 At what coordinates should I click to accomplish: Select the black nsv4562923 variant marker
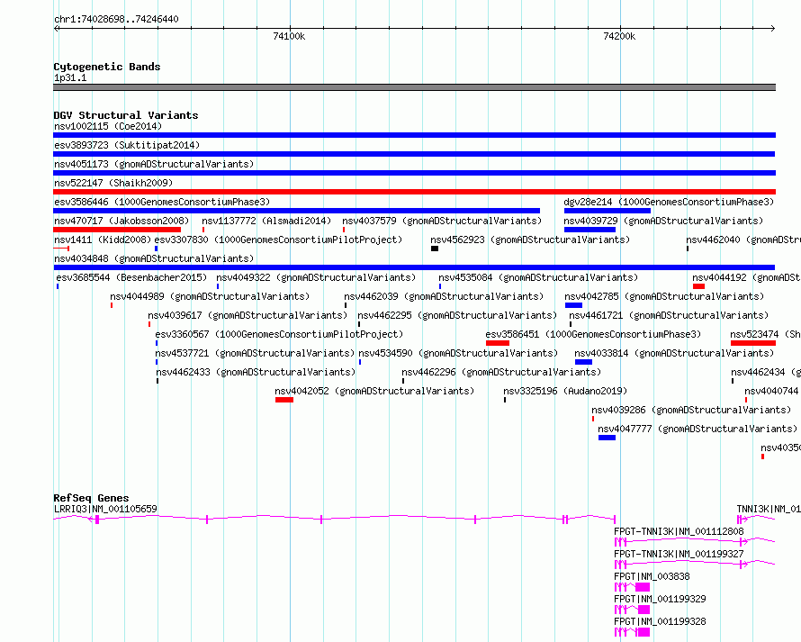[x=435, y=249]
